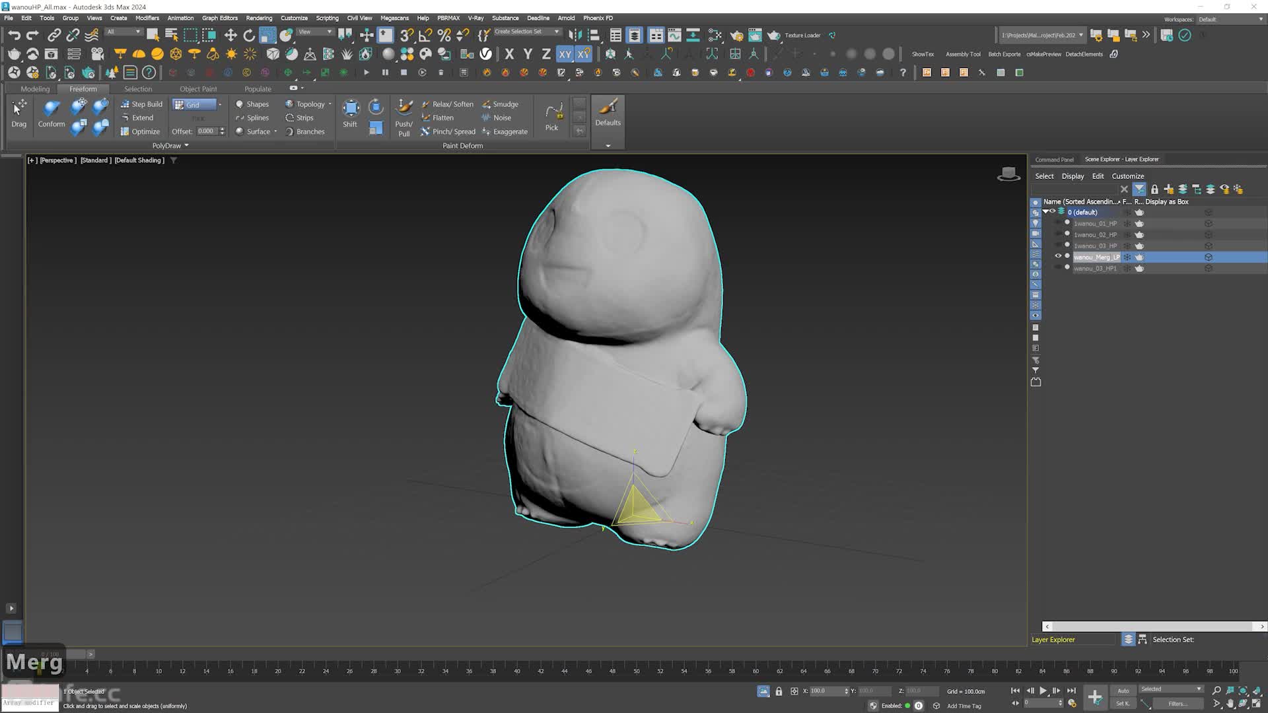Image resolution: width=1268 pixels, height=713 pixels.
Task: Constrain to Z axis button
Action: pos(546,54)
